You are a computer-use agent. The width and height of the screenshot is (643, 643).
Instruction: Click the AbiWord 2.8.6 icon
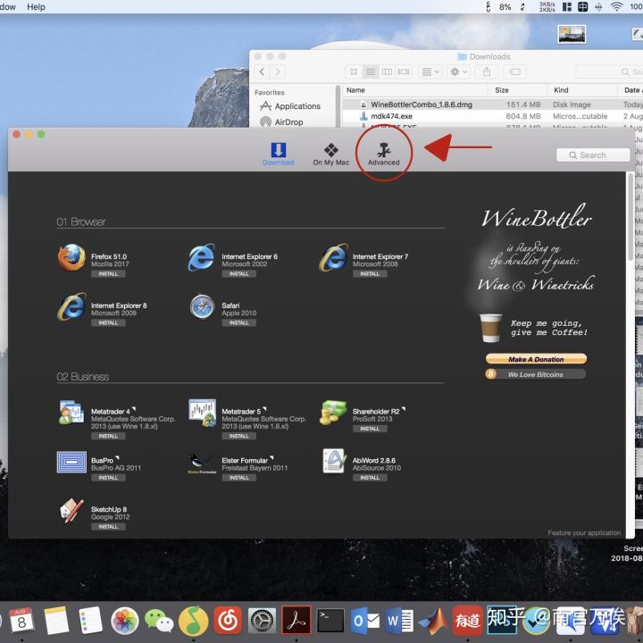pos(333,461)
